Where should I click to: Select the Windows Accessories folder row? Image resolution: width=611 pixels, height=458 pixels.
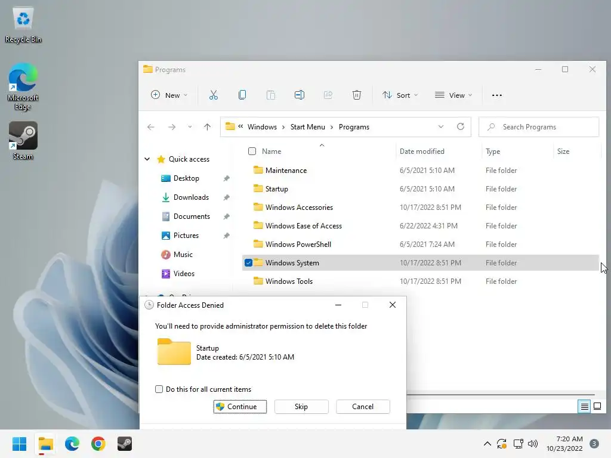coord(421,207)
